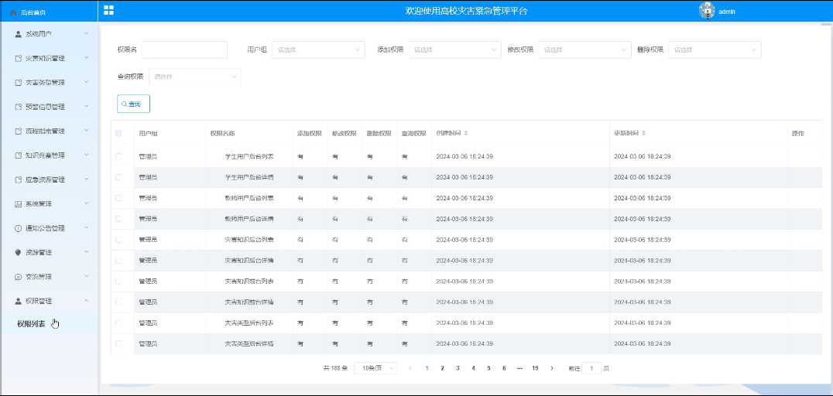Expand 交流管理 with its down chevron
Screen dimensions: 833x396
click(87, 276)
